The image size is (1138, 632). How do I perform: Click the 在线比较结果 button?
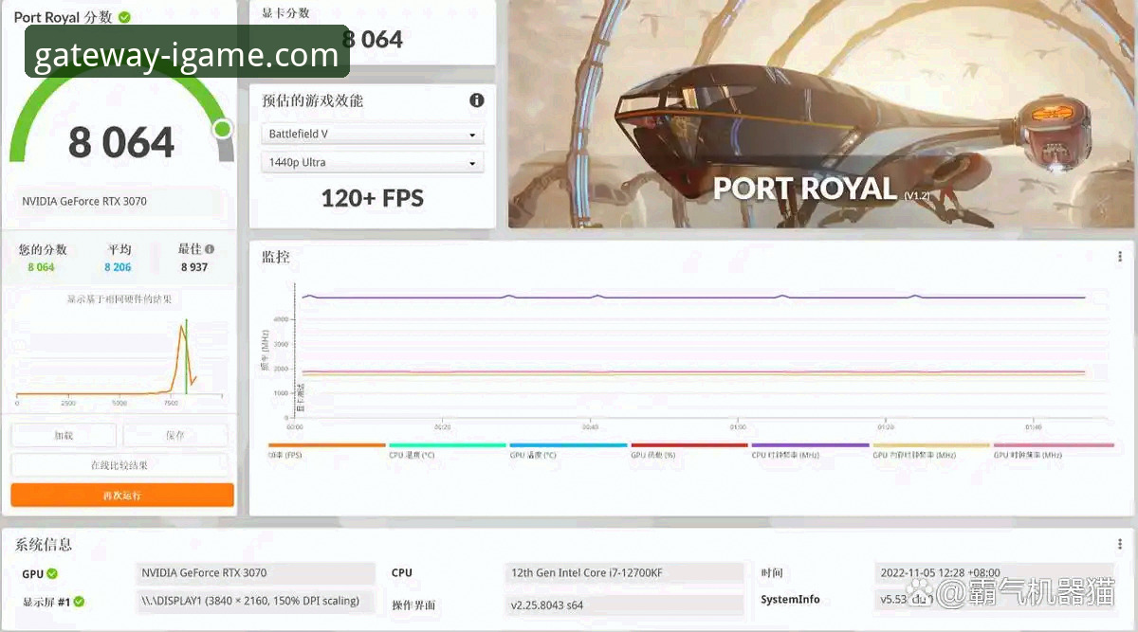(119, 465)
